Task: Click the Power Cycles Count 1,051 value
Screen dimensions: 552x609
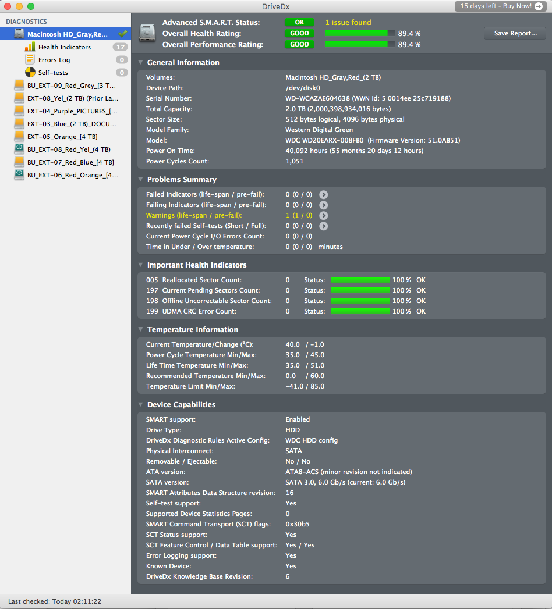Action: [295, 162]
